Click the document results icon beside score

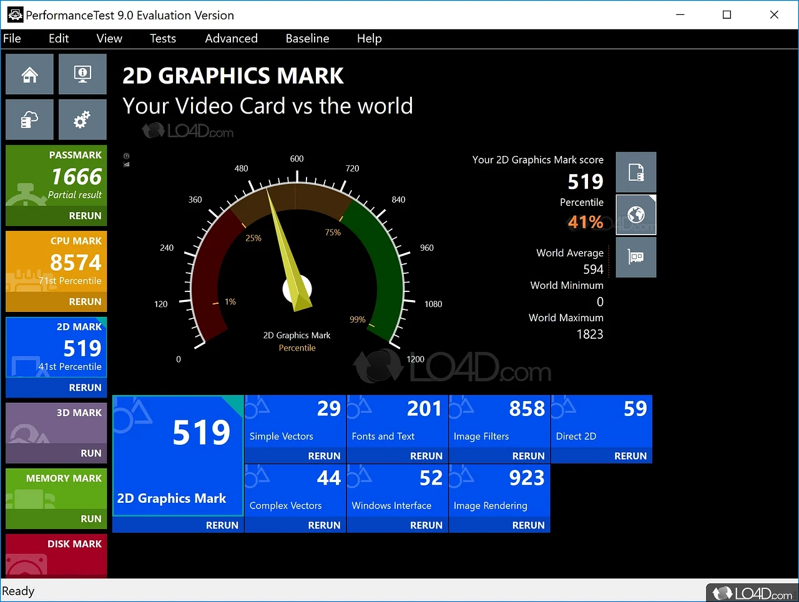point(635,172)
